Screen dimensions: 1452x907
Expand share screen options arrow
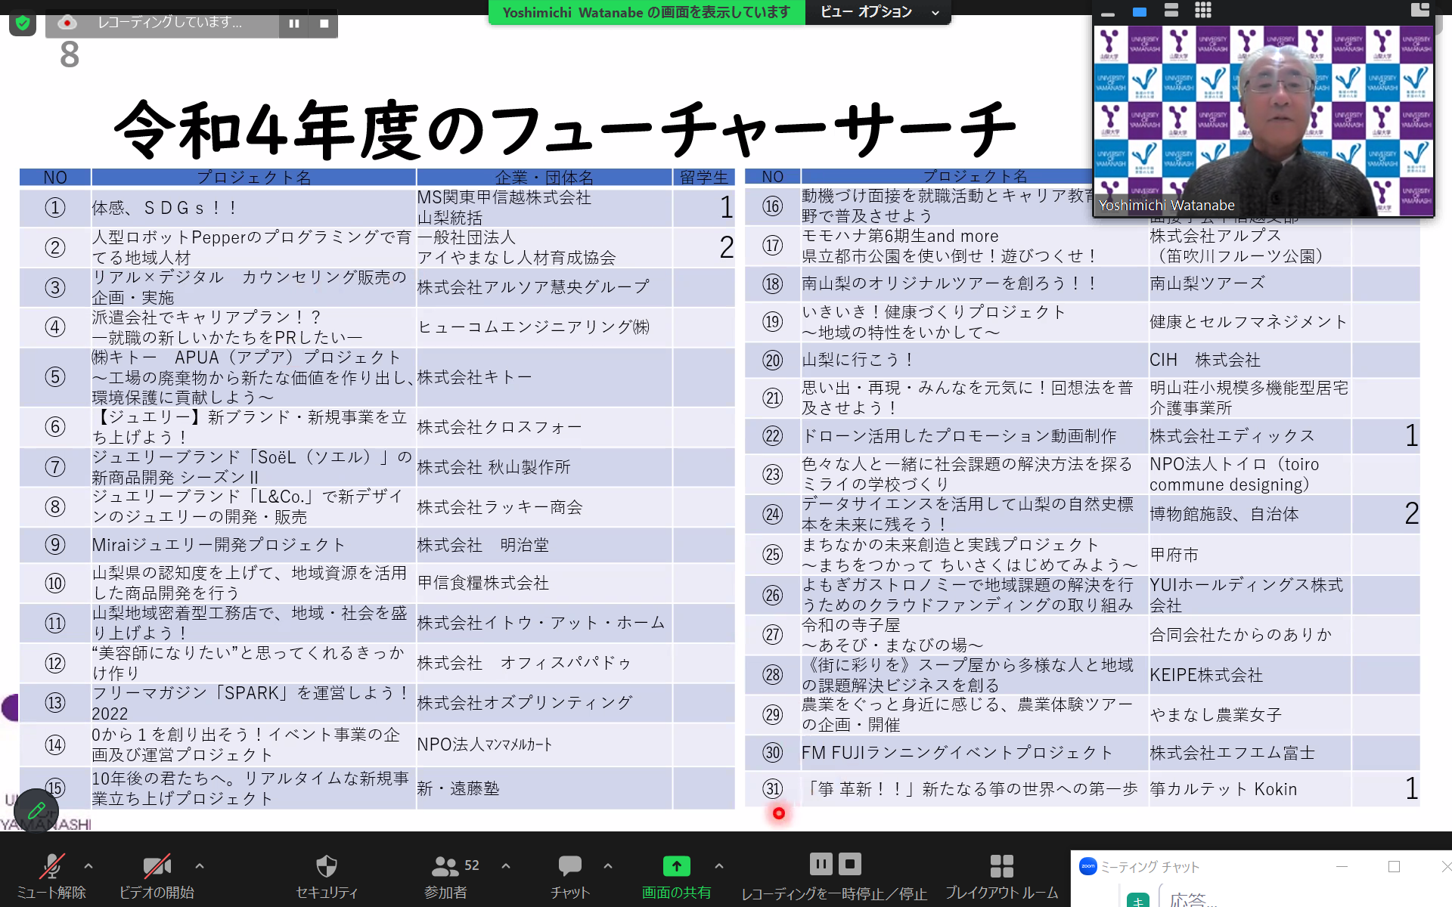click(x=718, y=866)
